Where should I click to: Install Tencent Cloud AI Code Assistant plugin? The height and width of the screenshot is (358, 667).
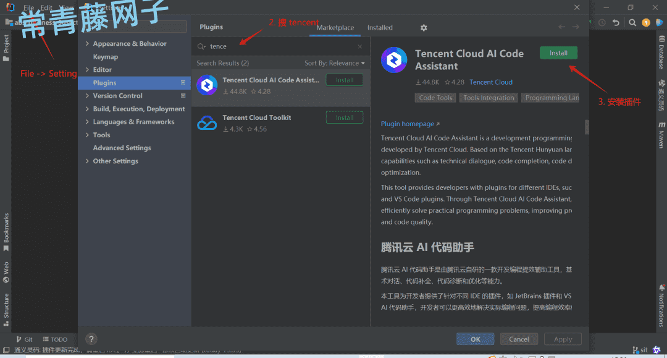(x=558, y=53)
